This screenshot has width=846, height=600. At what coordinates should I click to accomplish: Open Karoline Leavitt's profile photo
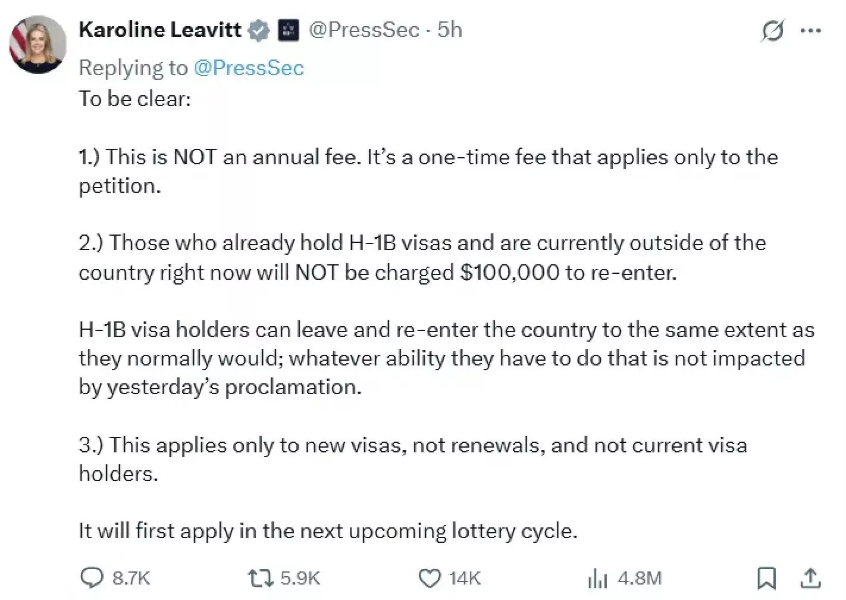pyautogui.click(x=38, y=45)
